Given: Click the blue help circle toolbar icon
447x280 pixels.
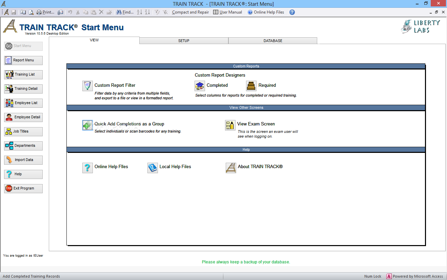Looking at the screenshot, I should click(x=292, y=12).
